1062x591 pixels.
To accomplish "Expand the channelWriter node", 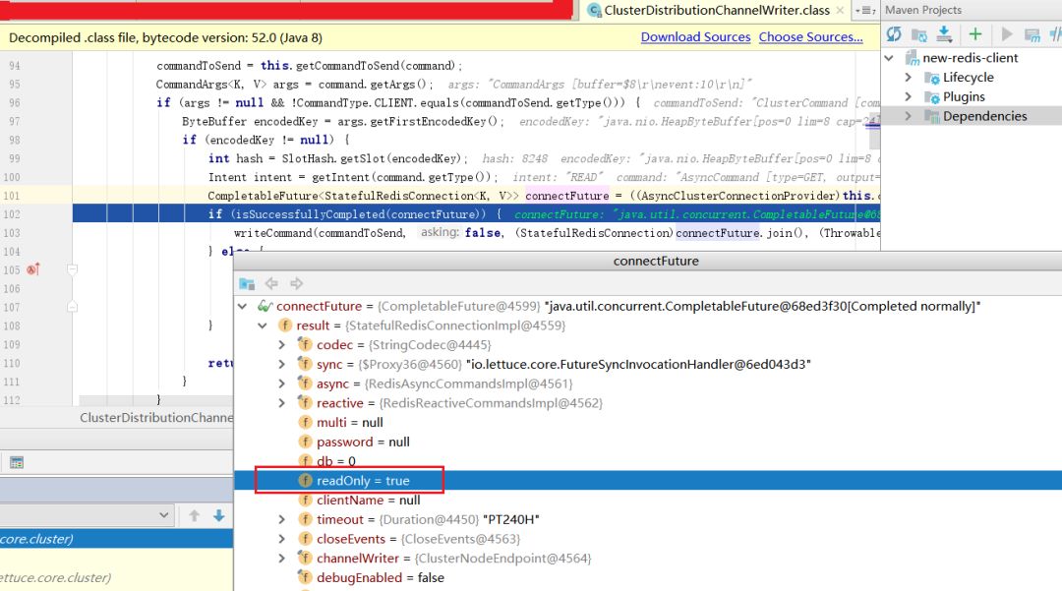I will coord(282,559).
